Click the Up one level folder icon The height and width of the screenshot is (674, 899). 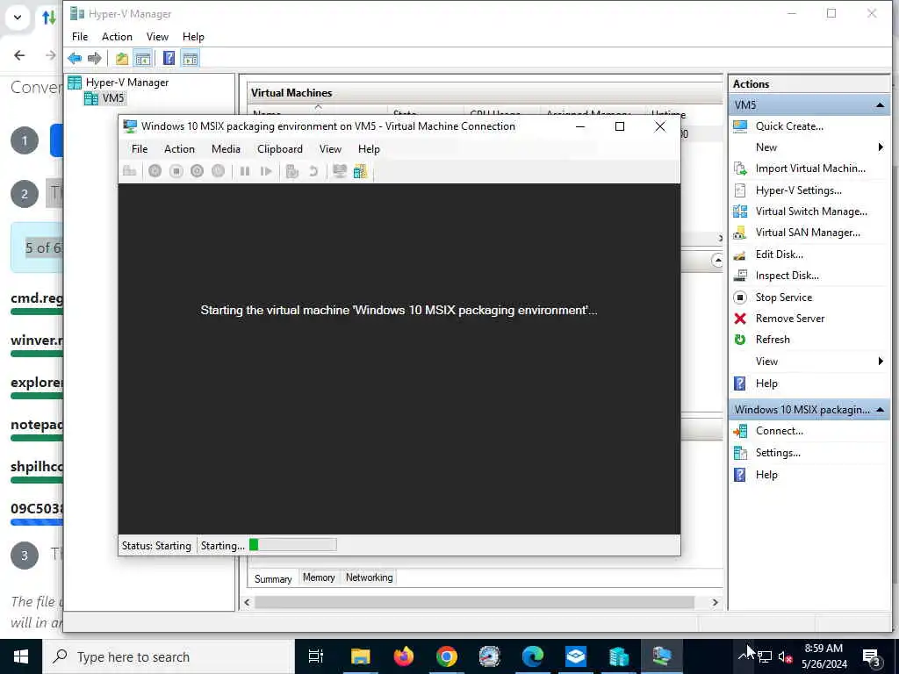pyautogui.click(x=121, y=58)
